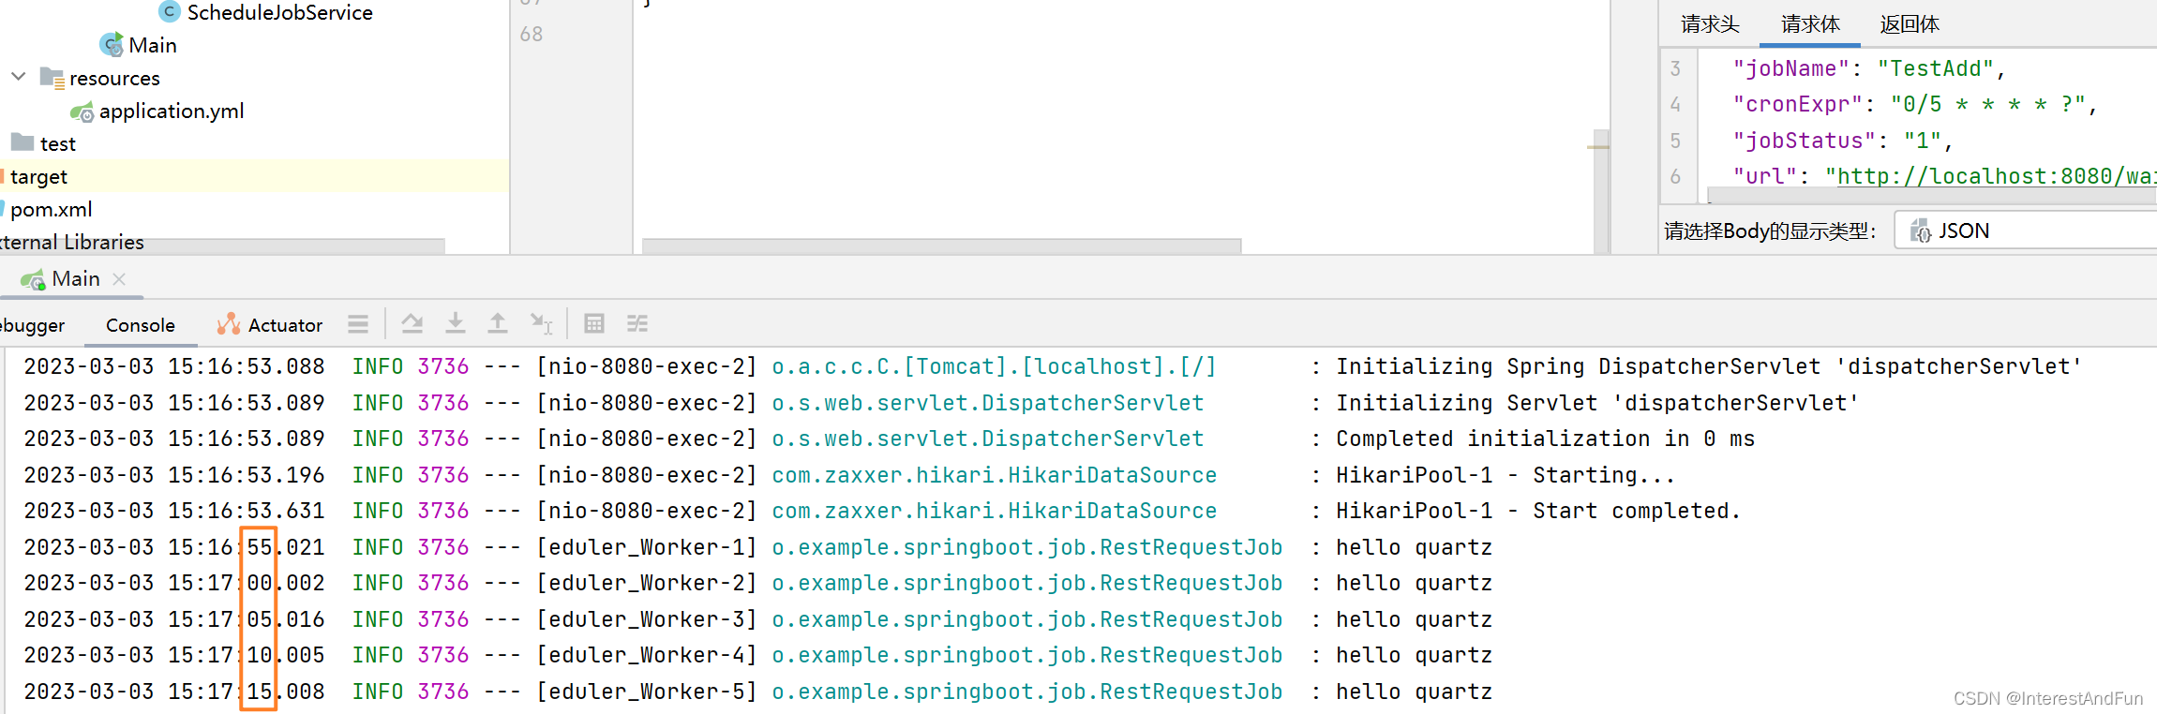Click 'Completed initialization in 0 ms' log message
This screenshot has width=2157, height=714.
(x=1545, y=439)
